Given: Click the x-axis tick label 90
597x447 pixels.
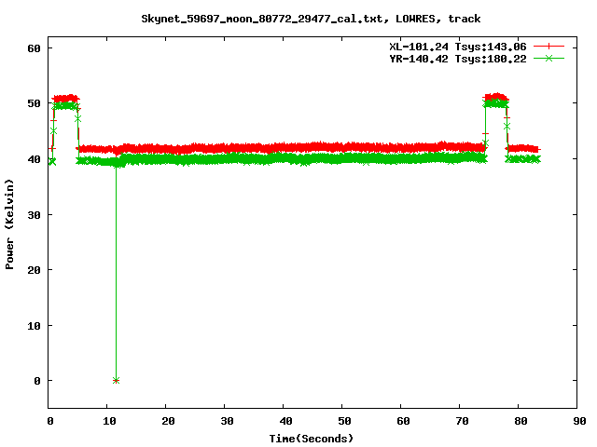Looking at the screenshot, I should [579, 421].
